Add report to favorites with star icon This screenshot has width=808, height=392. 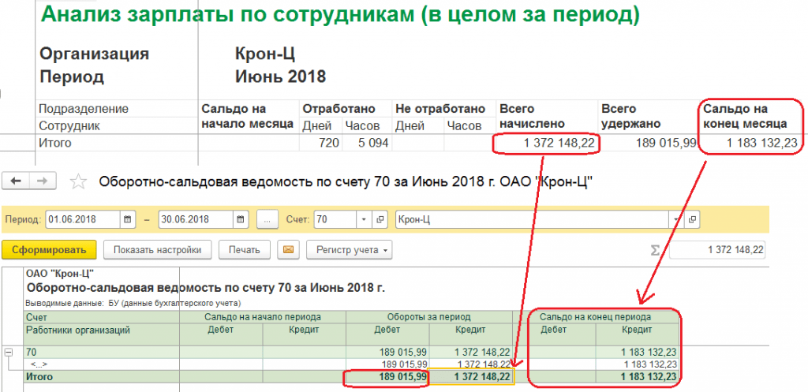click(x=78, y=181)
